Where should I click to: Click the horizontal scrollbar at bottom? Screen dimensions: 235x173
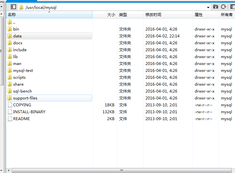(121, 170)
